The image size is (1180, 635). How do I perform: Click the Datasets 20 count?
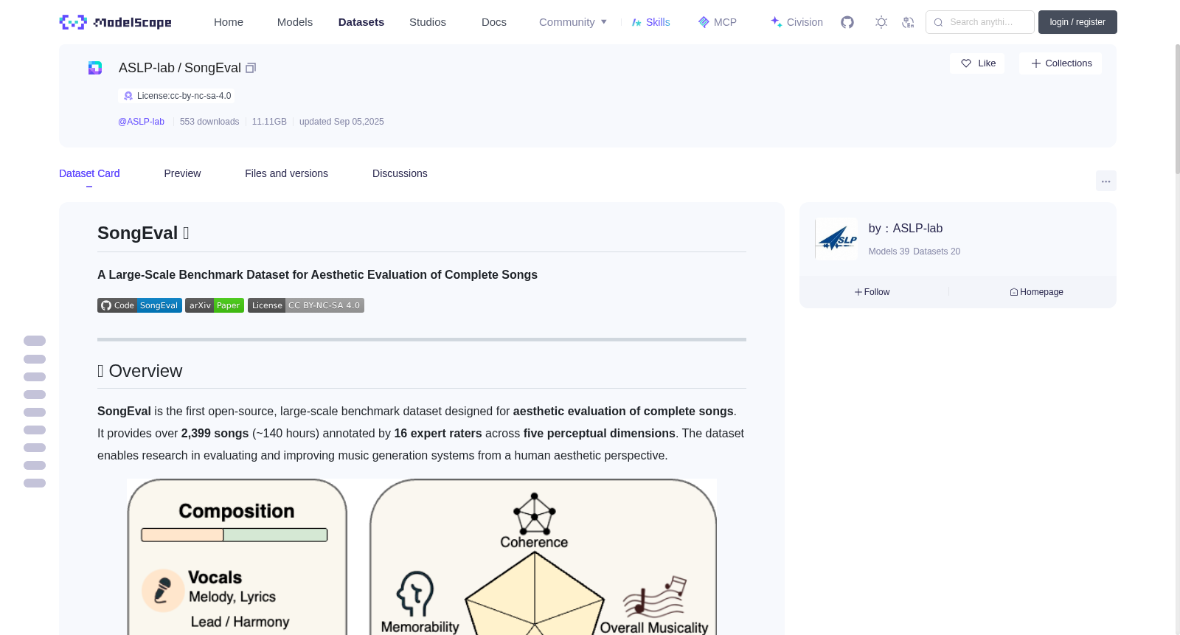pos(937,251)
